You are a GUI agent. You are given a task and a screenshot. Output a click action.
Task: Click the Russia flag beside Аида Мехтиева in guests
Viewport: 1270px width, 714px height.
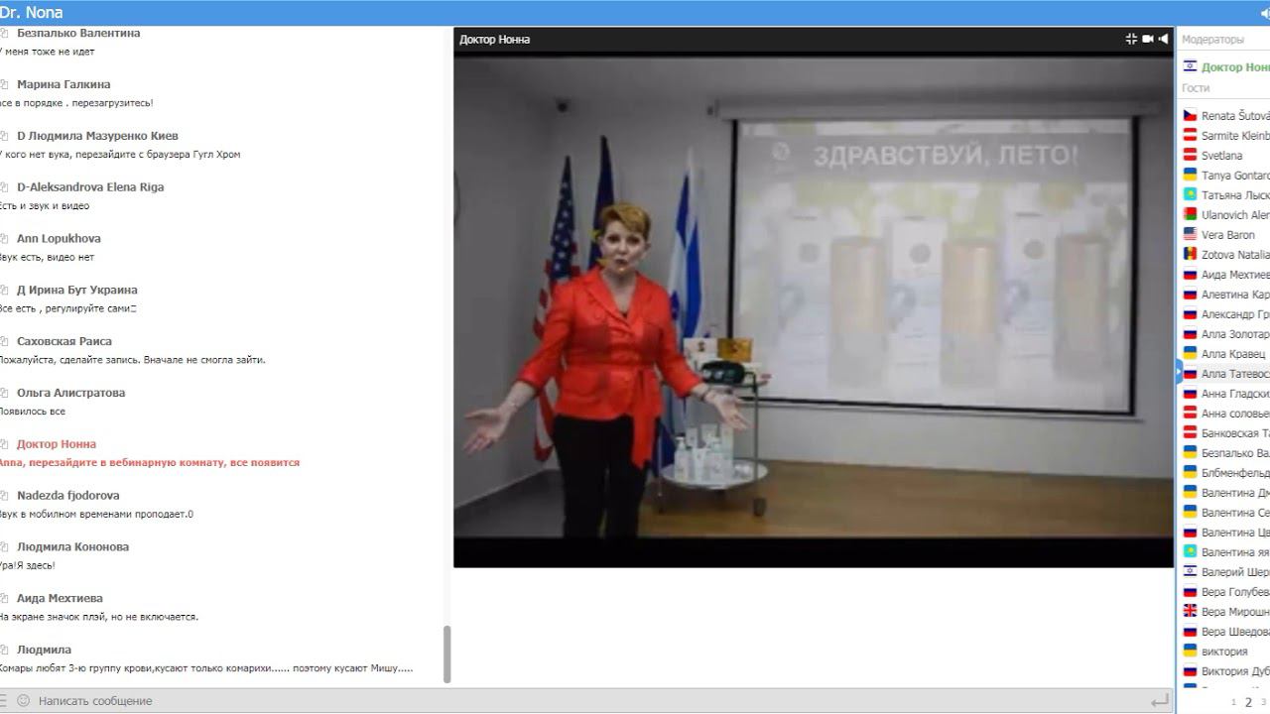pyautogui.click(x=1190, y=275)
